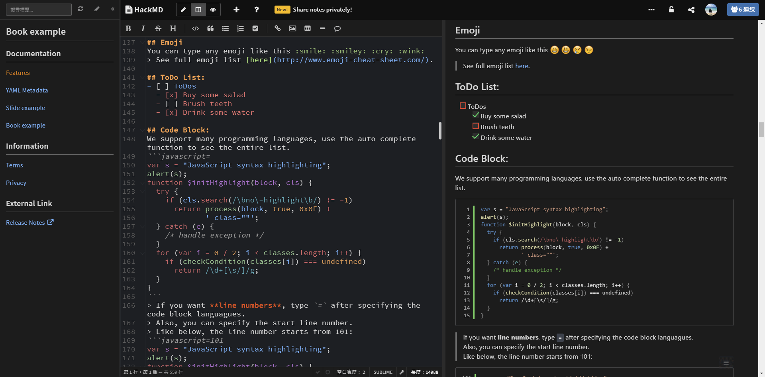Insert a blockquote with the quote icon
The height and width of the screenshot is (377, 765).
(210, 28)
